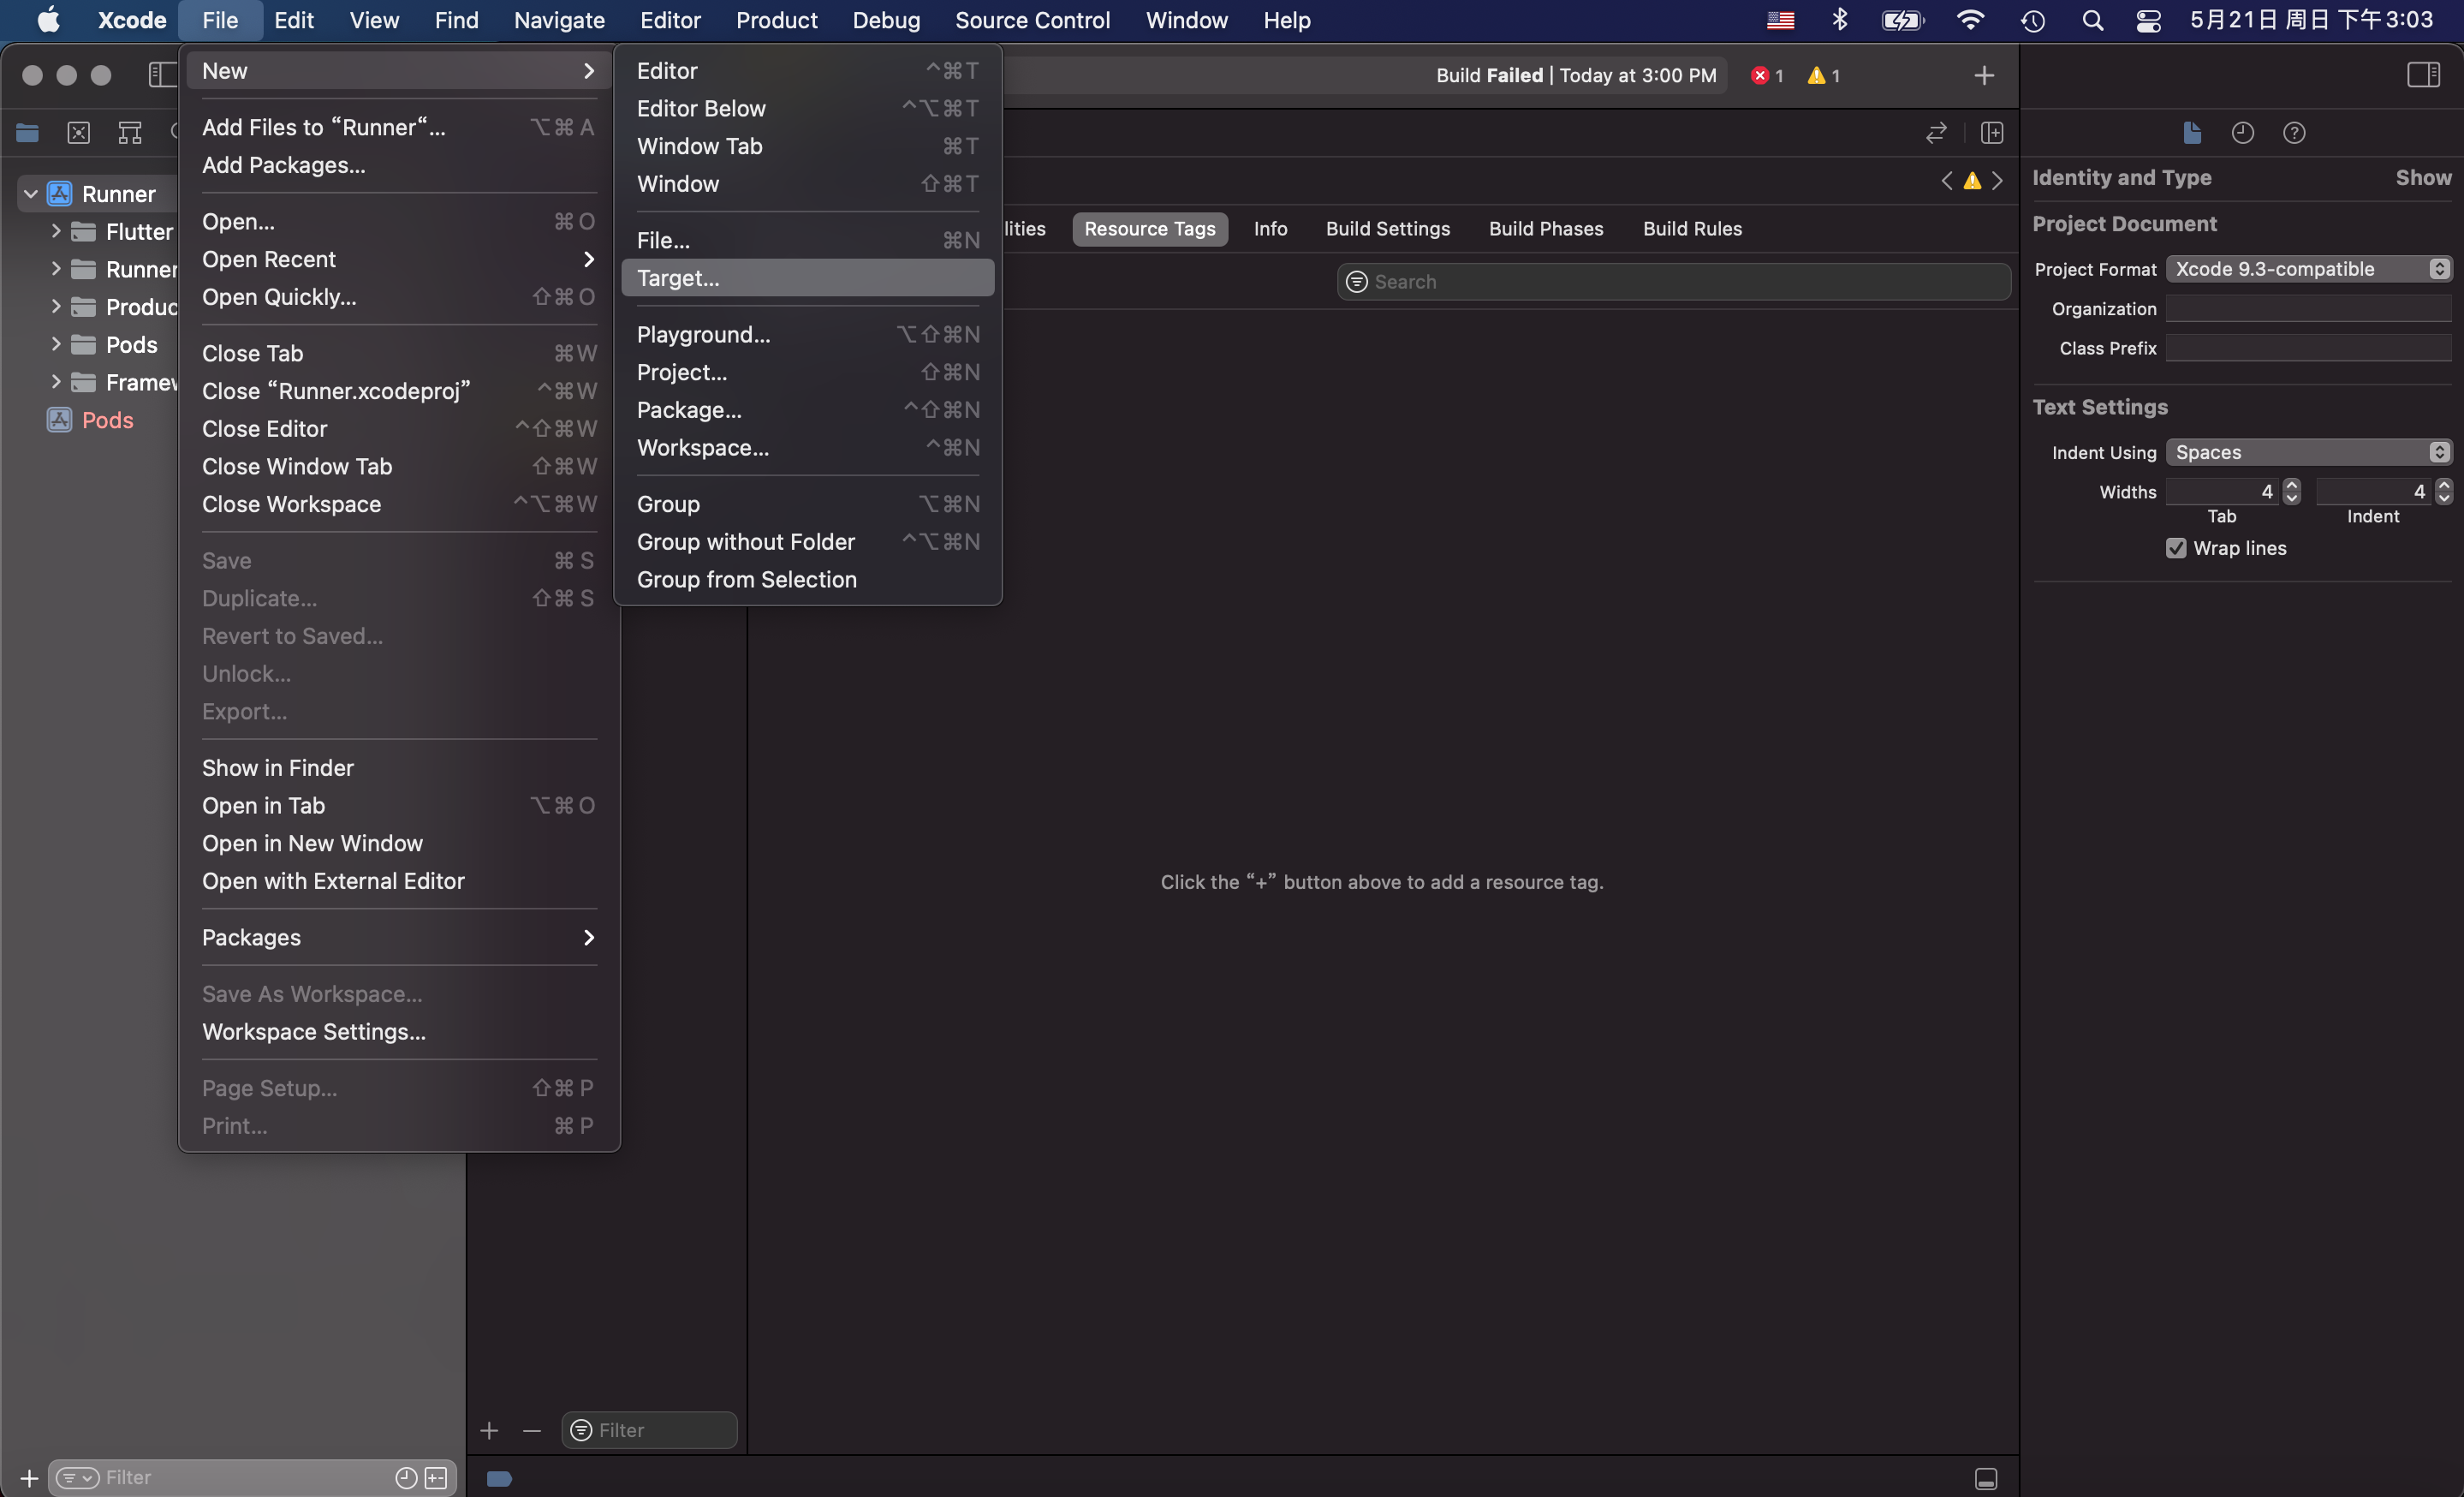Open Spotlight search in the menu bar
This screenshot has width=2464, height=1497.
2092,20
